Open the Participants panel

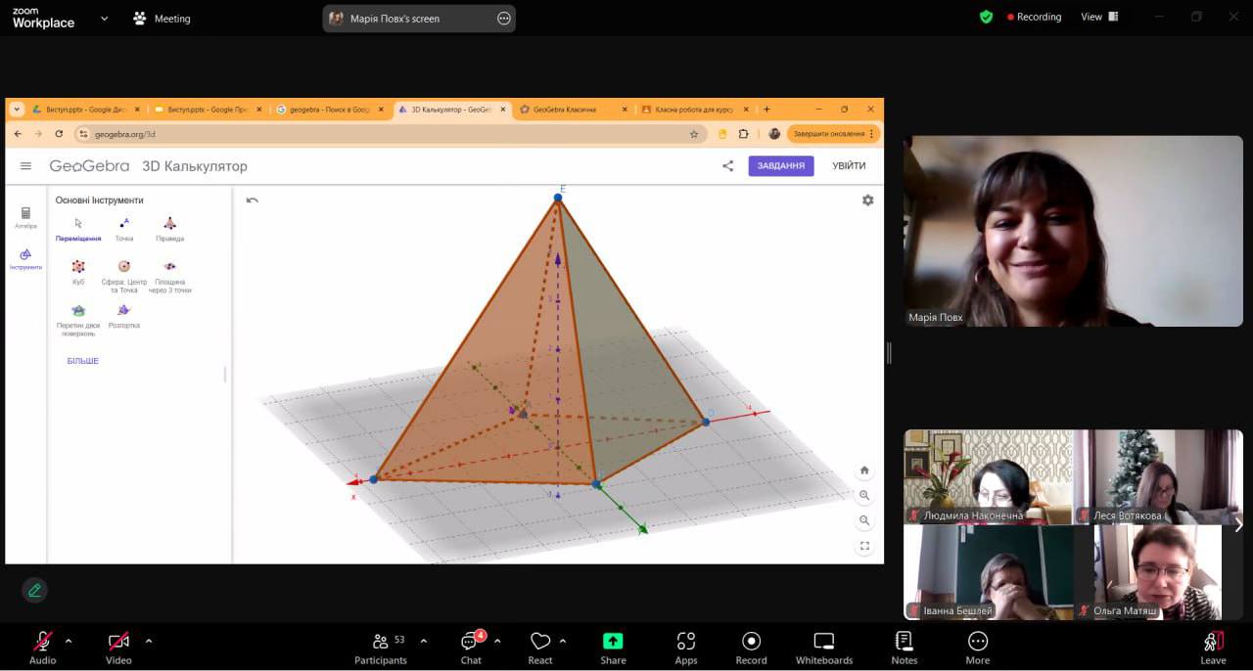(x=381, y=642)
